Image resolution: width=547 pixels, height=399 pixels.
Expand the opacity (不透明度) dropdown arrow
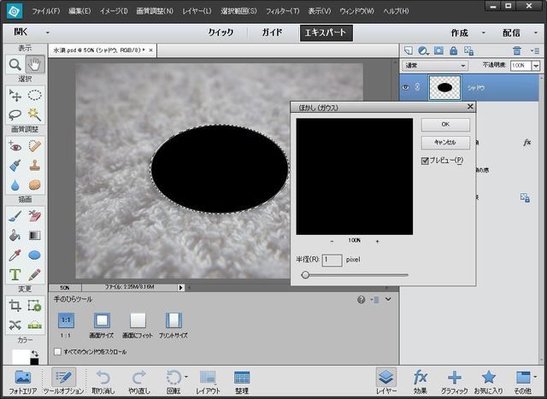point(536,65)
